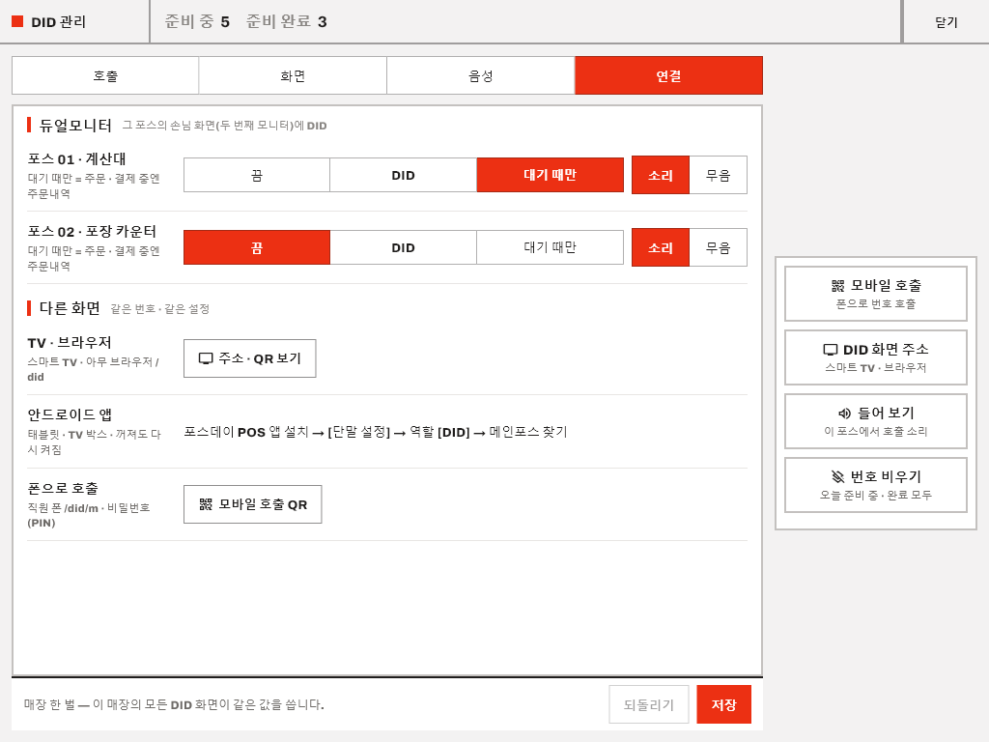Open the 모바일 호출 side card
Image resolution: width=989 pixels, height=742 pixels.
(875, 294)
